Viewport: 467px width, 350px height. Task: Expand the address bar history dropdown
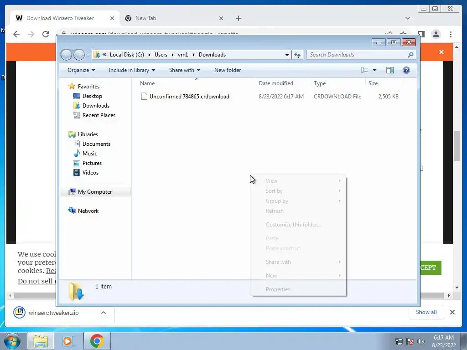287,55
